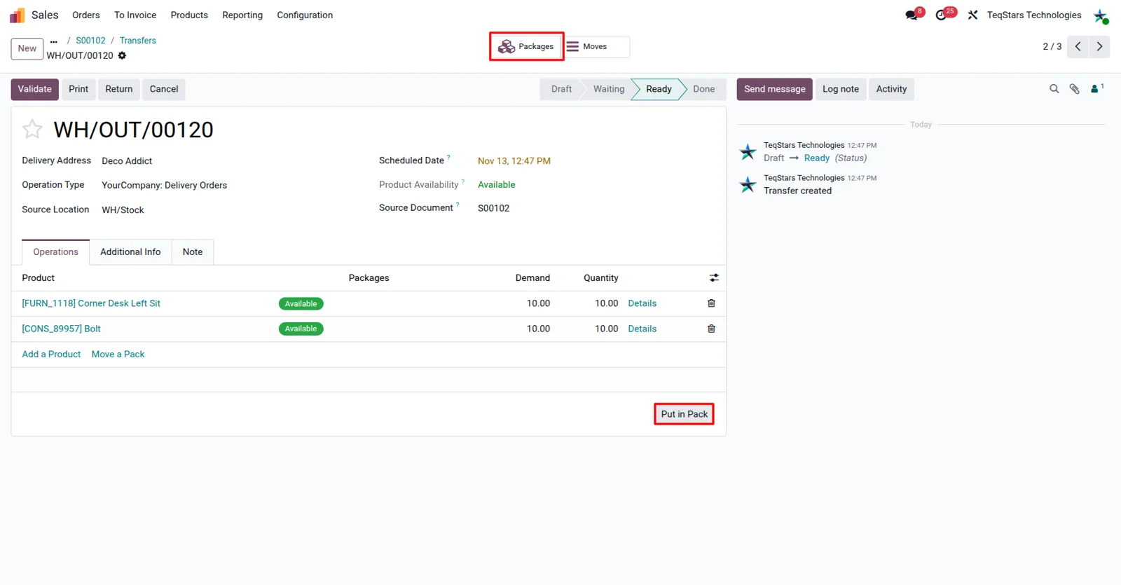Viewport: 1121px width, 585px height.
Task: Delete the Bolt product line
Action: (711, 329)
